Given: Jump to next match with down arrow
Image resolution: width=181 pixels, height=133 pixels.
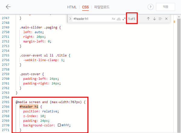Looking at the screenshot, I should tap(154, 19).
